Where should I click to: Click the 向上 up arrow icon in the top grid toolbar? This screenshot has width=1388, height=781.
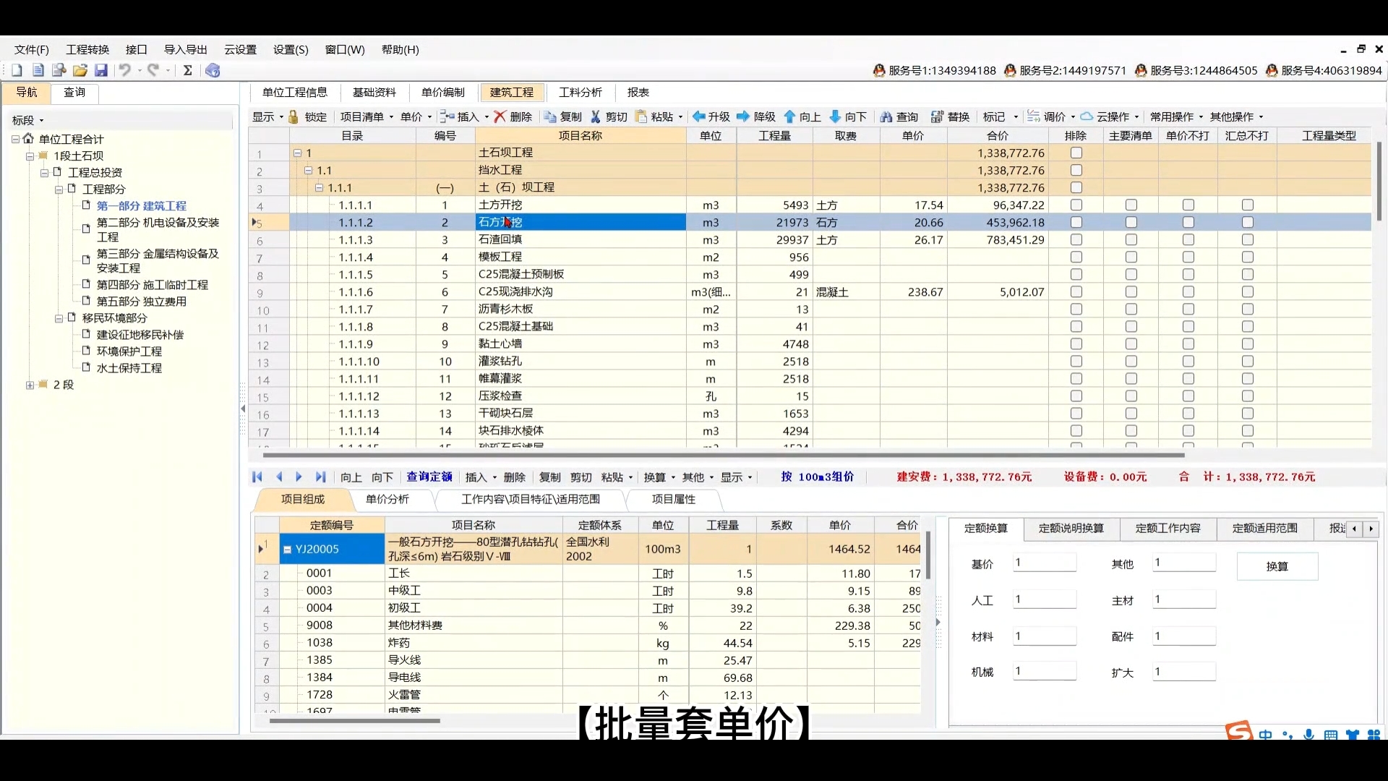point(789,116)
